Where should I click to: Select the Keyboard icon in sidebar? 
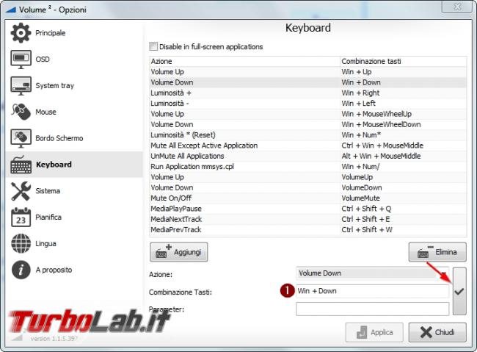tap(21, 165)
